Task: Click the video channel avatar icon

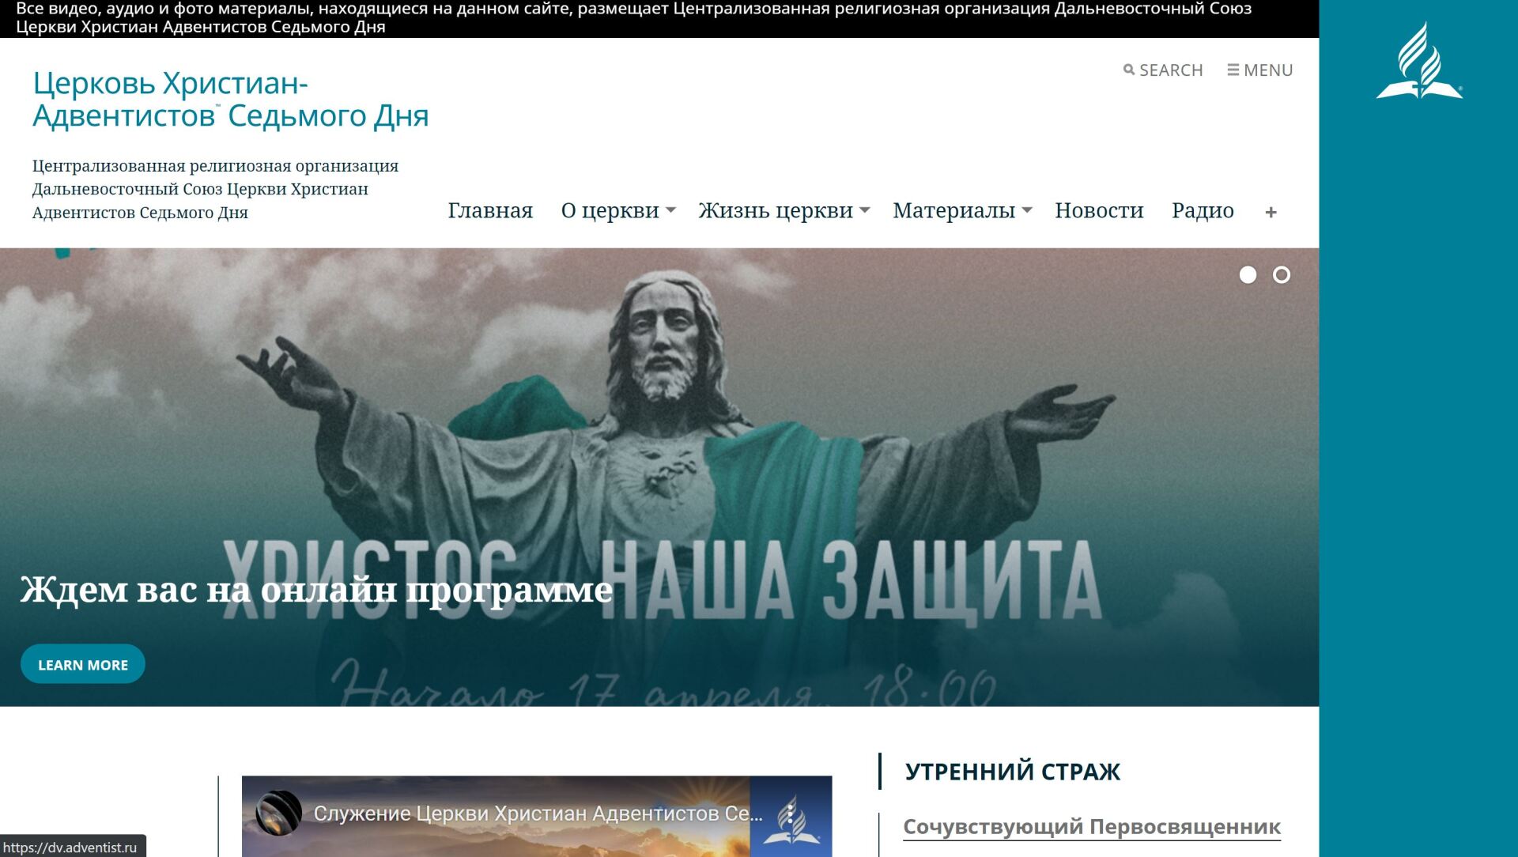Action: coord(278,813)
